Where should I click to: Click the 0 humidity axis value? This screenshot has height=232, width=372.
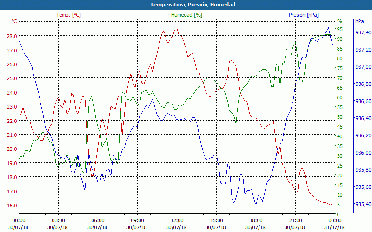point(339,214)
